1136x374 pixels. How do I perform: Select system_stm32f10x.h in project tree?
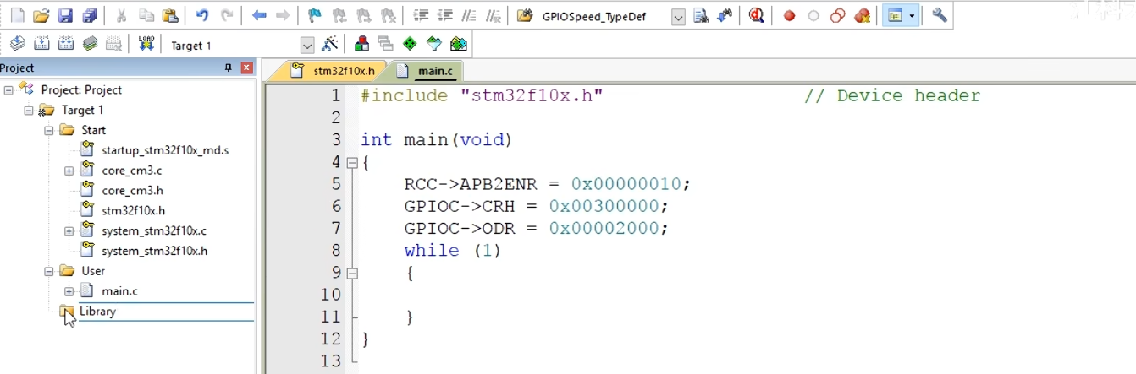pos(154,251)
